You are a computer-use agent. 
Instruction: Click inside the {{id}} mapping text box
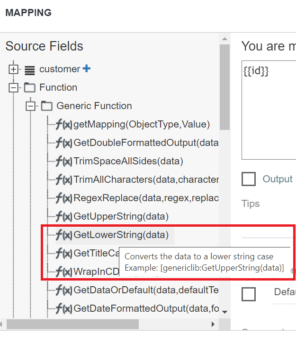coord(269,110)
